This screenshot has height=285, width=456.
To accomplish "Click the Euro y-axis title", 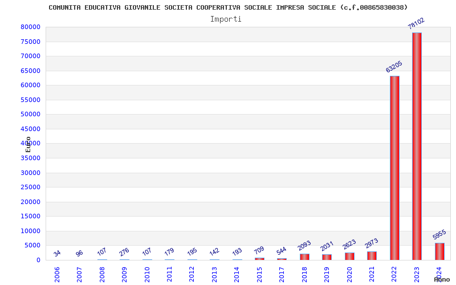I will coord(28,144).
